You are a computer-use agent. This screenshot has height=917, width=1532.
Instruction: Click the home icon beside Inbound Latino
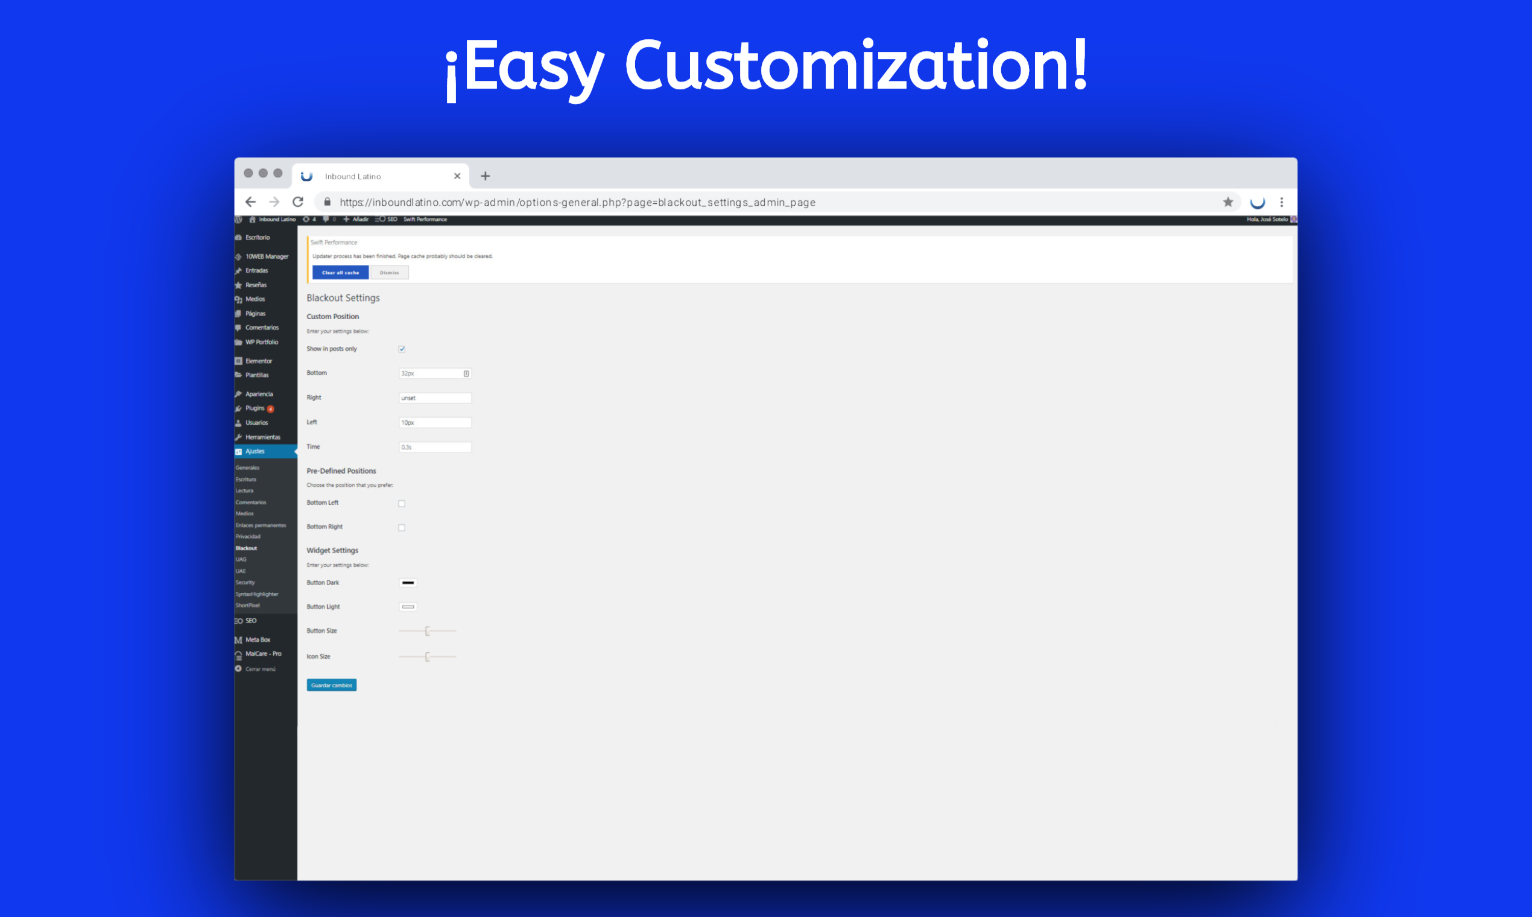coord(252,220)
